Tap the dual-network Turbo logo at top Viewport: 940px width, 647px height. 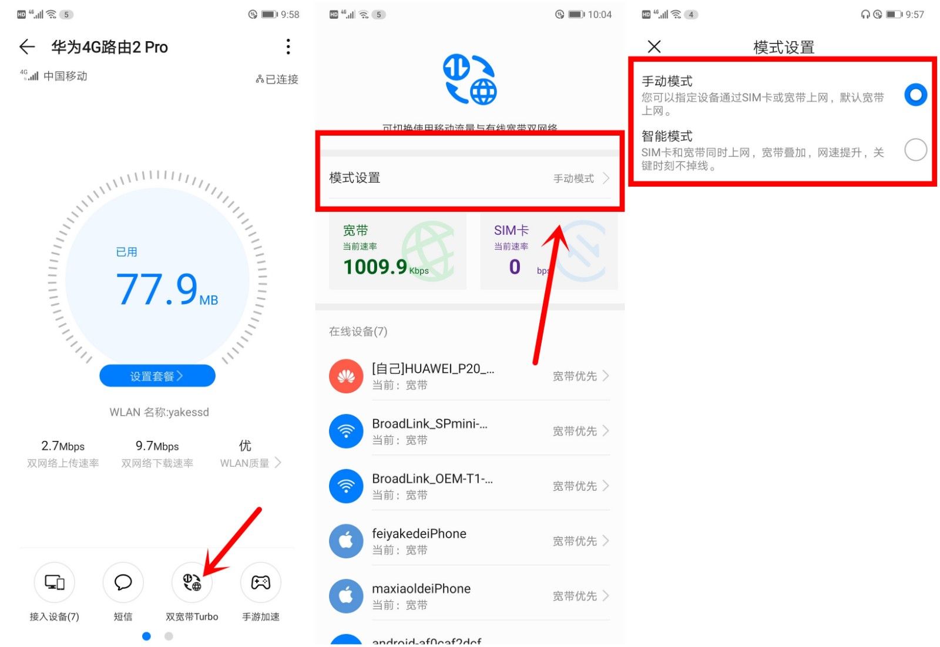click(x=469, y=79)
